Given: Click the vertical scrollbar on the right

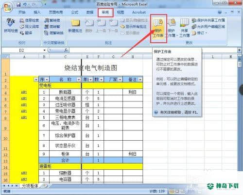Looking at the screenshot, I should coord(240,113).
